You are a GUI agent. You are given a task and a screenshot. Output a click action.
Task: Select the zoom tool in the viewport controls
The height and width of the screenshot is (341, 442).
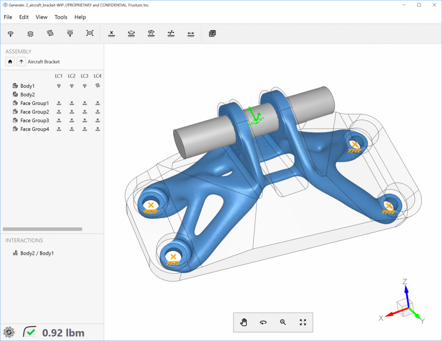tap(283, 322)
